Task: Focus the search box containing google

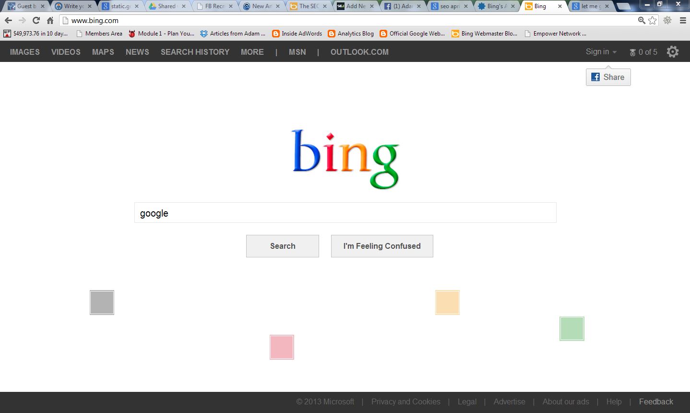Action: (x=345, y=213)
